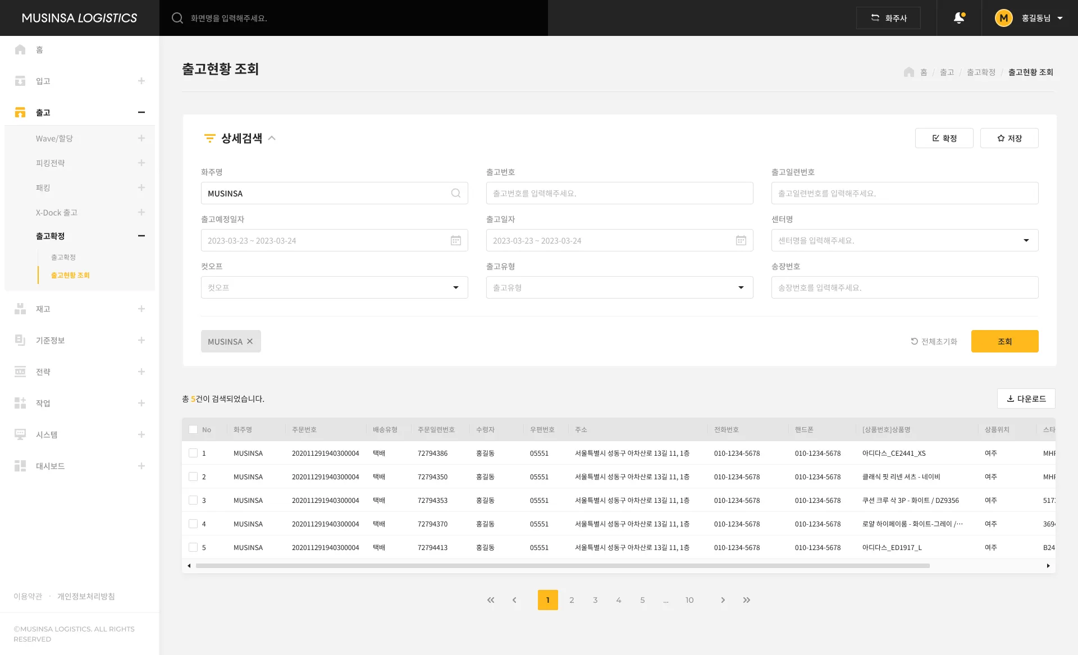Screen dimensions: 1078x655
Task: Click the search magnifier in top bar
Action: coord(177,18)
